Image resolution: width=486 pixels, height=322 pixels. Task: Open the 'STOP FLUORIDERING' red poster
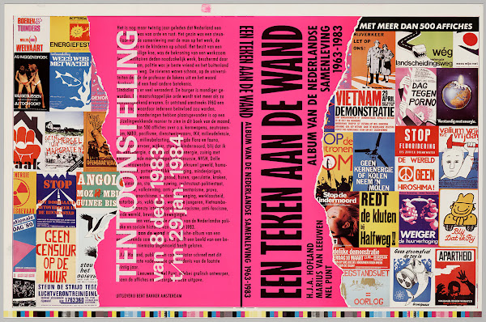click(x=416, y=141)
